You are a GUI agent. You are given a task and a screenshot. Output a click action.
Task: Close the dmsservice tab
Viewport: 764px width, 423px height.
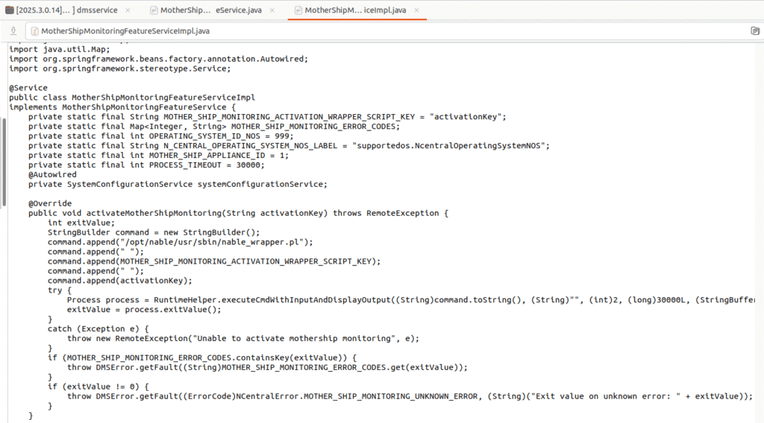[x=128, y=10]
